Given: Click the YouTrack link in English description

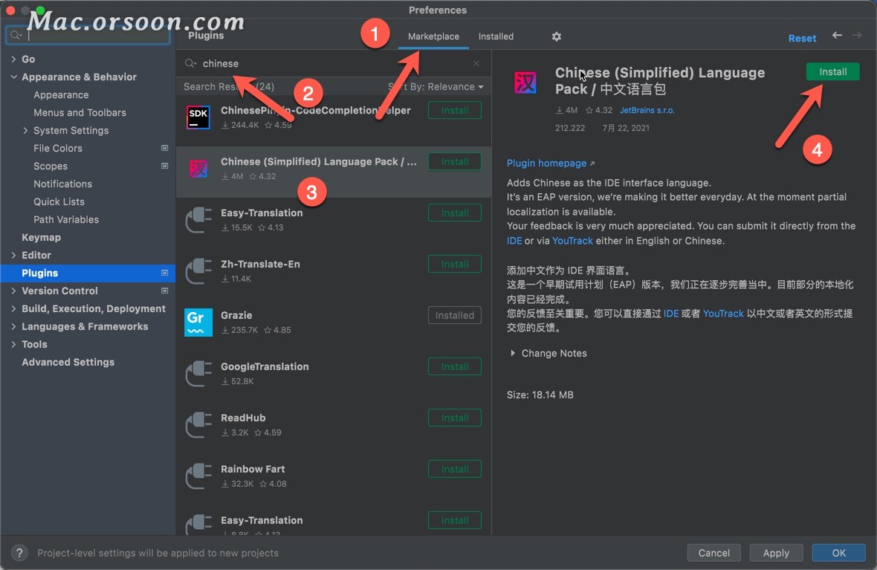Looking at the screenshot, I should 572,241.
